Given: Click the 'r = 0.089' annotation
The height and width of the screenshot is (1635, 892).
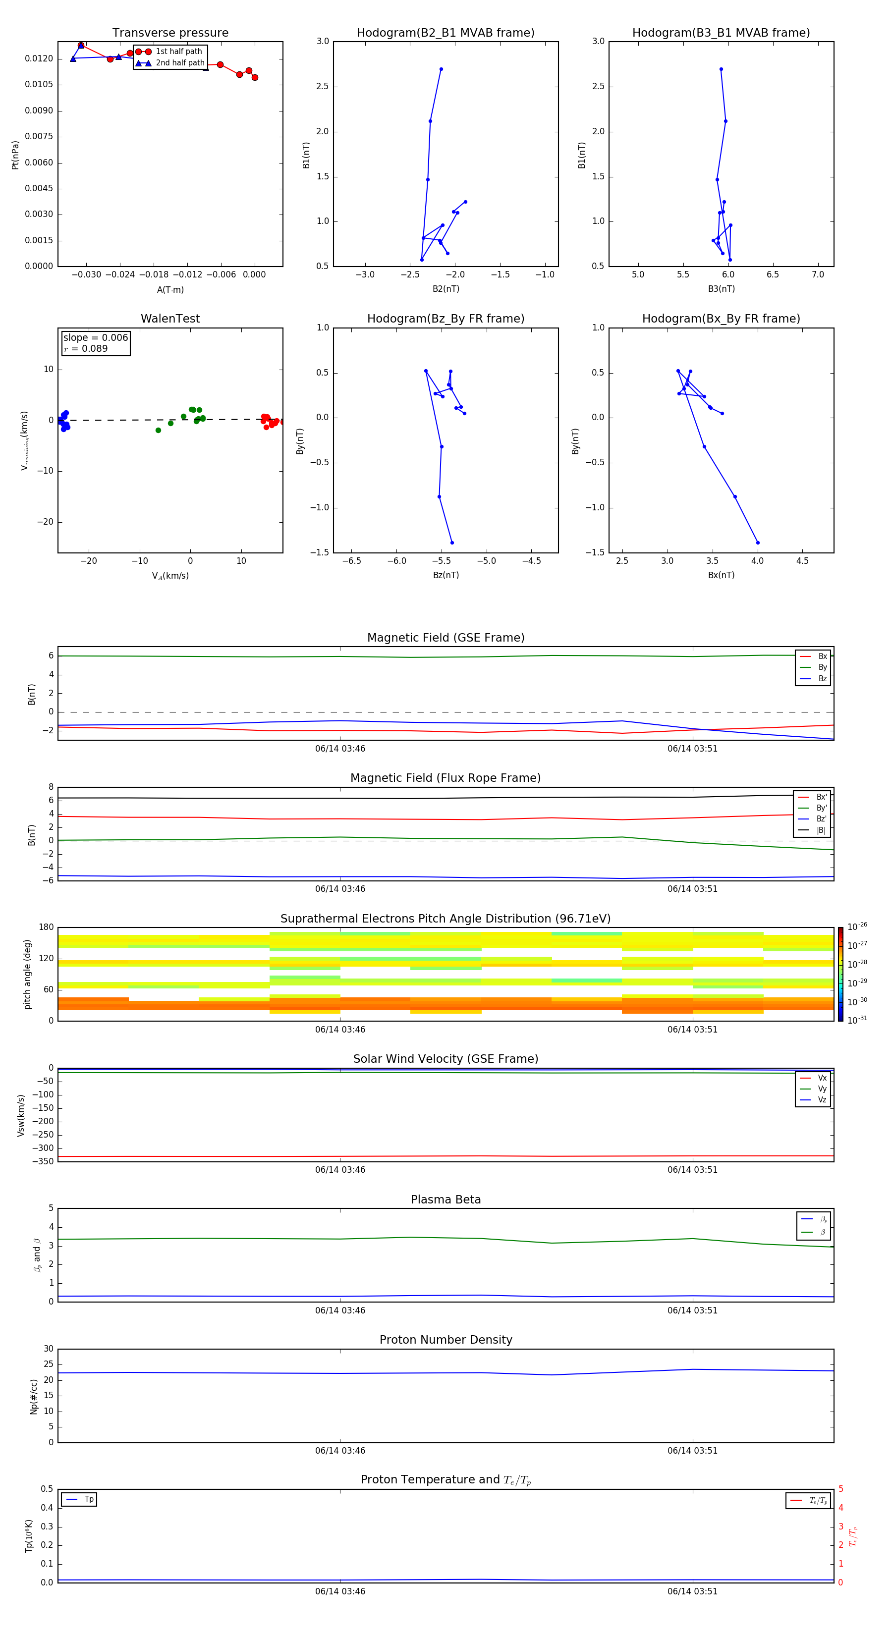Looking at the screenshot, I should point(86,348).
